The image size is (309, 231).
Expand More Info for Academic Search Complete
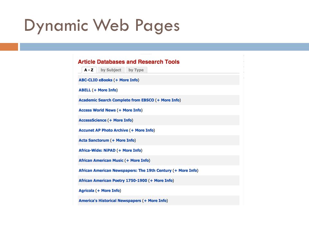pyautogui.click(x=168, y=100)
